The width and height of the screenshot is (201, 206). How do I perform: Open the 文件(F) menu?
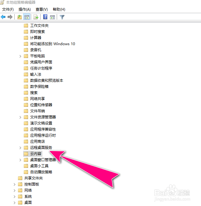[x=8, y=9]
